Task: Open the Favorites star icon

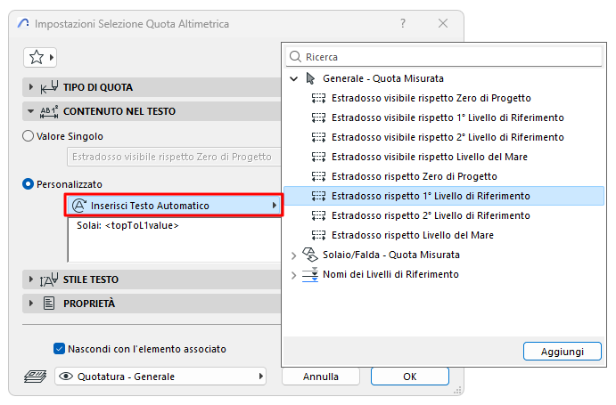Action: [x=37, y=57]
